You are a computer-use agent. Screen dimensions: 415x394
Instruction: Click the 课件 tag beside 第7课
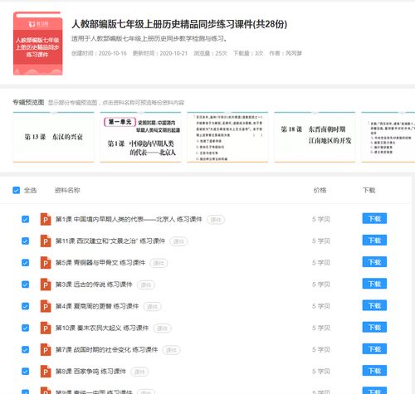[x=171, y=350]
